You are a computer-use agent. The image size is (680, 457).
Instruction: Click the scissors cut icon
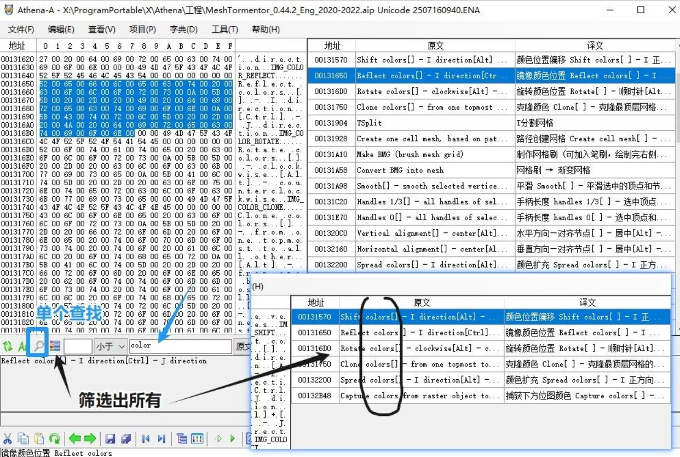click(8, 438)
